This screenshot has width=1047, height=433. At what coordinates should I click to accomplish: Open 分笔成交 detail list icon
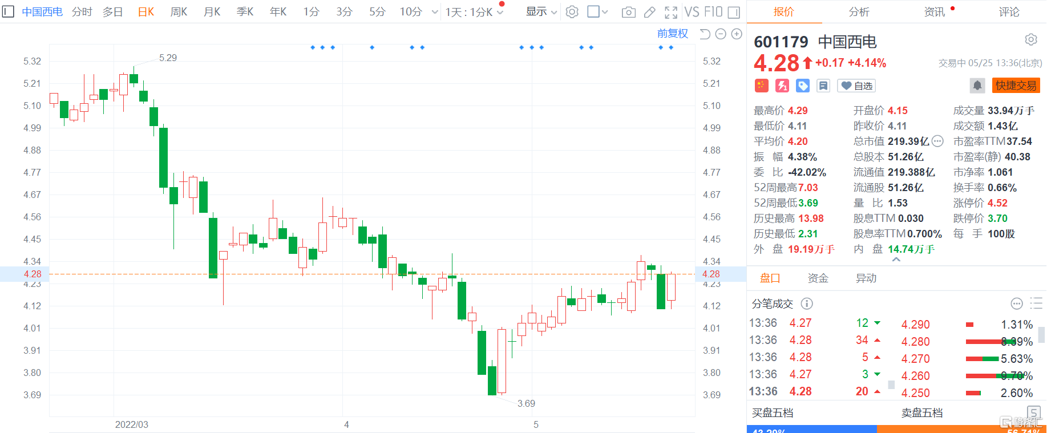coord(1036,303)
